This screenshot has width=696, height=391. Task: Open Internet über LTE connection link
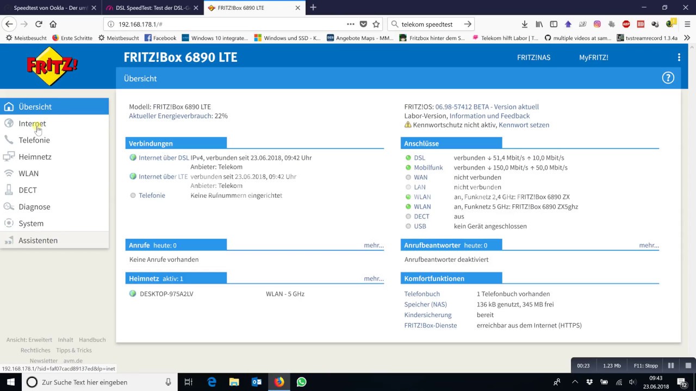coord(163,176)
